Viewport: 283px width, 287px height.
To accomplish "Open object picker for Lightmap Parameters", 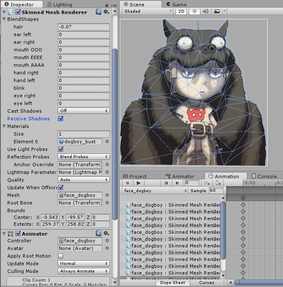I will point(107,172).
